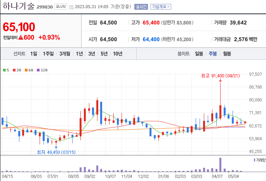Screen dimensions: 266x181
Task: Click the 실시간 button
Action: point(141,7)
